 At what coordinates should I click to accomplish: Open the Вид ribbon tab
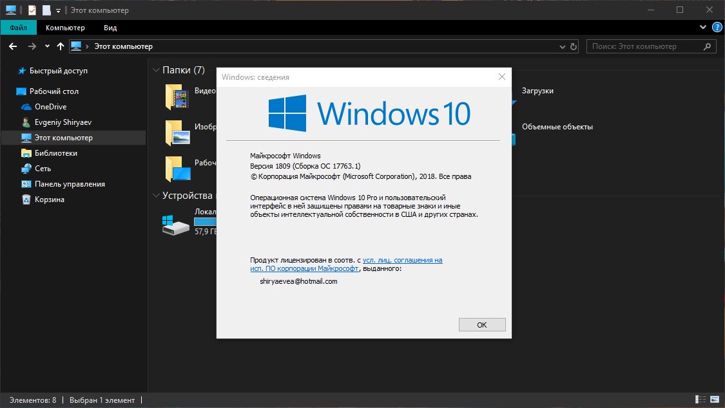pyautogui.click(x=110, y=28)
